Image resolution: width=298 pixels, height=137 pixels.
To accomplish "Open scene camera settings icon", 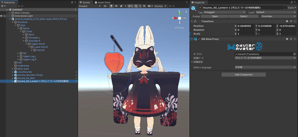I will (x=149, y=6).
